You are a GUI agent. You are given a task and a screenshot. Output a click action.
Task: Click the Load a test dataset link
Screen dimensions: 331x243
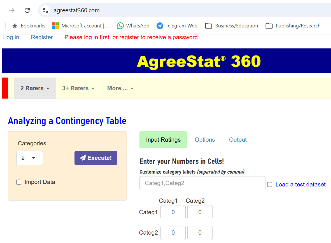(300, 184)
